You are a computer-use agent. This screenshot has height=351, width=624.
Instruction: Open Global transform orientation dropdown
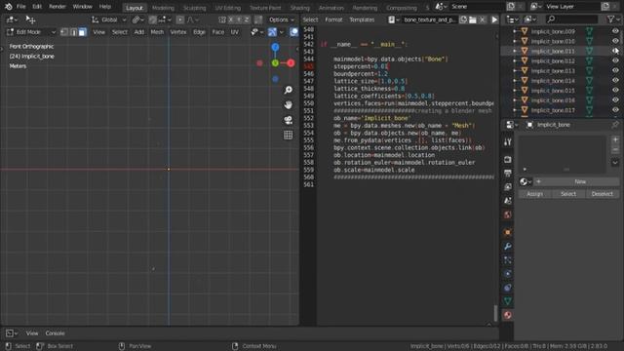tap(109, 19)
